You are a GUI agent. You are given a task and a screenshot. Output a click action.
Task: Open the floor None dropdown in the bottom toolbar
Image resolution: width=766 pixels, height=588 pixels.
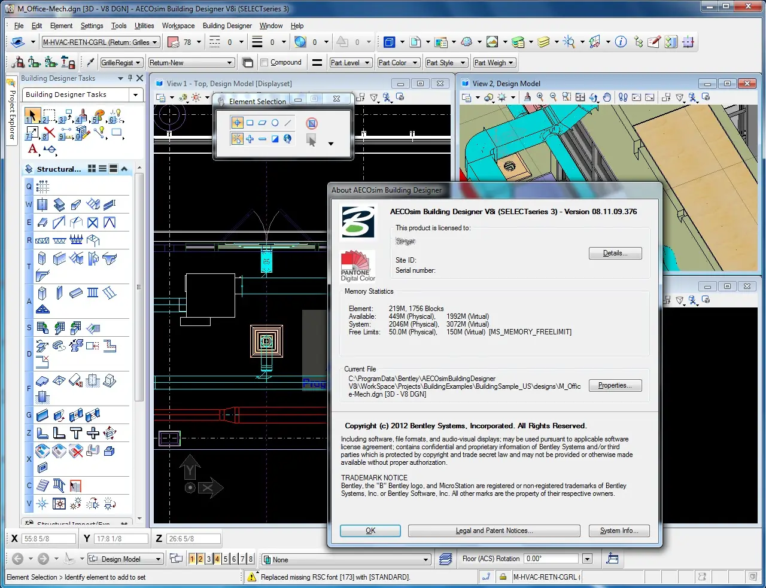tap(346, 559)
